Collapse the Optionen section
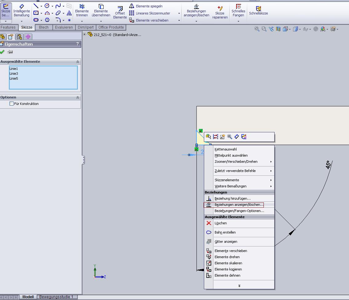This screenshot has width=349, height=300. (77, 98)
